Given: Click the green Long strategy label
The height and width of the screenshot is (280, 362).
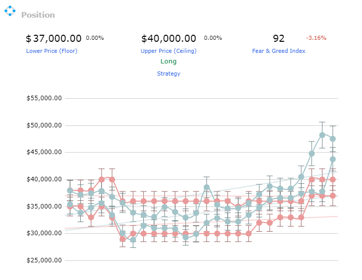Looking at the screenshot, I should coord(169,61).
